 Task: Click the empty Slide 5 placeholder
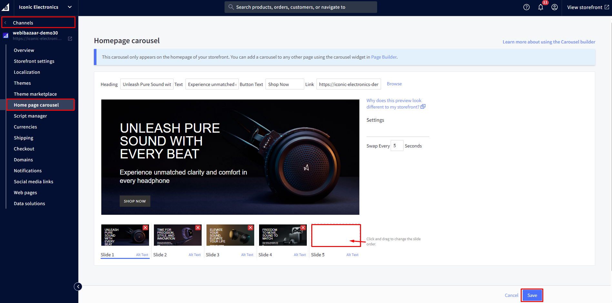(336, 235)
